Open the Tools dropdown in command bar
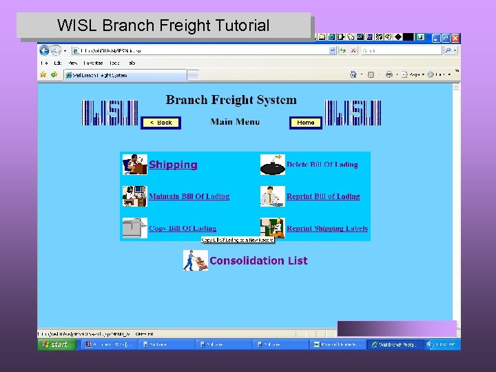The image size is (496, 372). (439, 74)
